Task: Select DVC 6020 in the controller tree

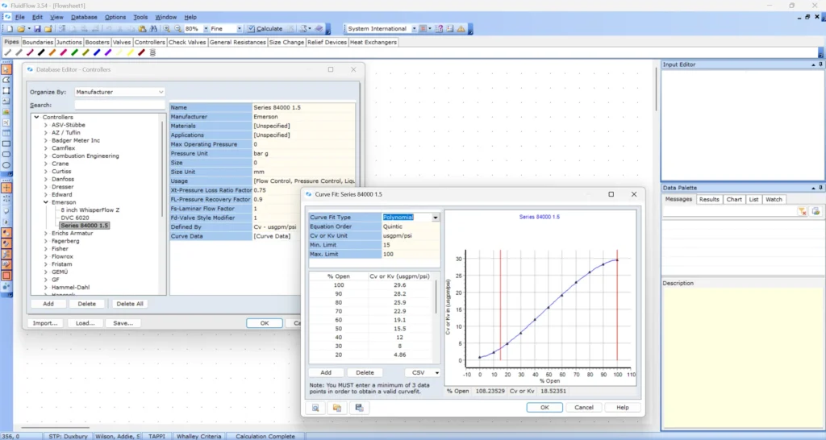Action: tap(75, 218)
